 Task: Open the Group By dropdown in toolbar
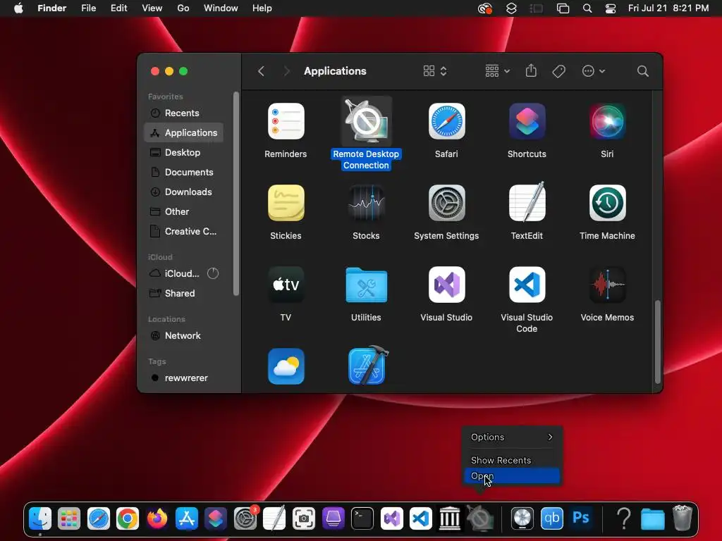click(x=497, y=71)
